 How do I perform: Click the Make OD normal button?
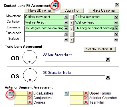(40, 11)
